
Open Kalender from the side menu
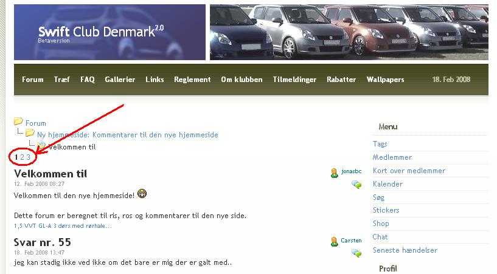[388, 184]
